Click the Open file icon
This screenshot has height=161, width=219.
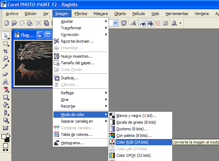click(x=14, y=23)
